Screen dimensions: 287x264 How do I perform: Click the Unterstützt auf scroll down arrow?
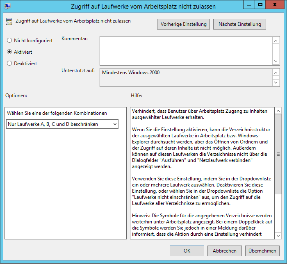tap(276, 82)
